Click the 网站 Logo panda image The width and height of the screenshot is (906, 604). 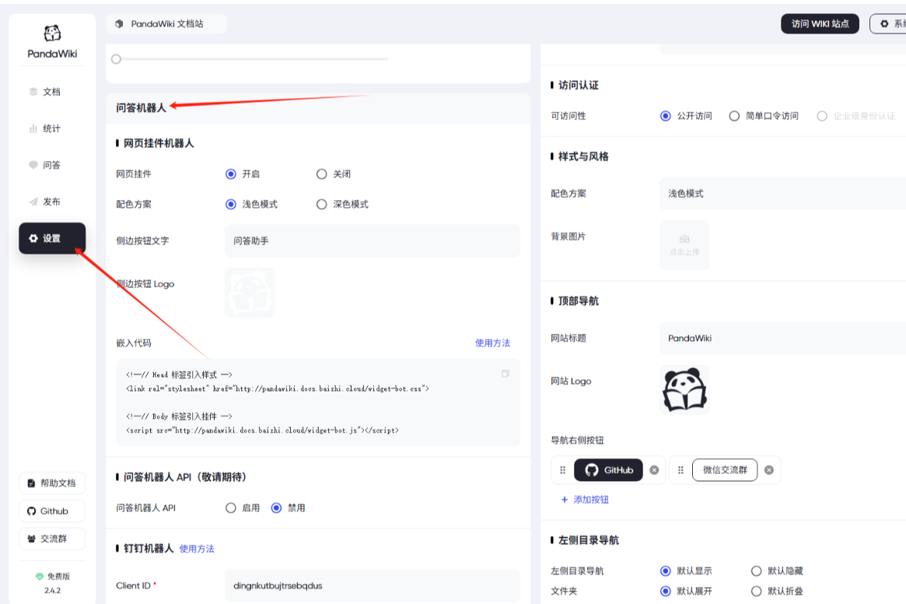pos(684,390)
